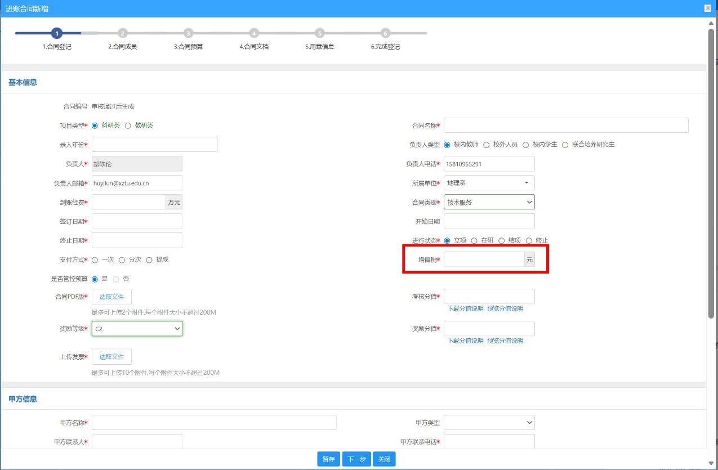Click step 5 用章信息 circle icon
This screenshot has width=718, height=470.
pos(320,33)
